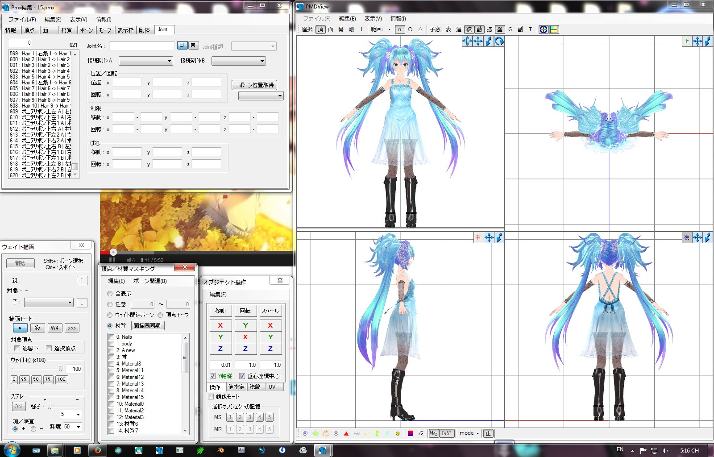Select face (面) selection mode in PMDView toolbar
The height and width of the screenshot is (457, 714).
[x=331, y=29]
